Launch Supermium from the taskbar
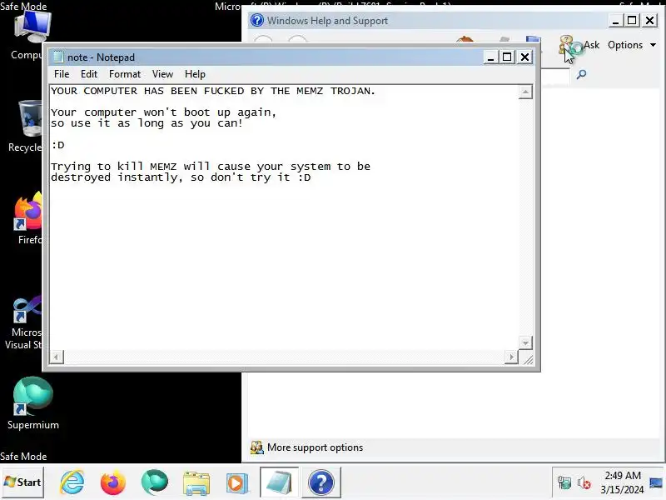This screenshot has height=500, width=666. click(x=155, y=482)
